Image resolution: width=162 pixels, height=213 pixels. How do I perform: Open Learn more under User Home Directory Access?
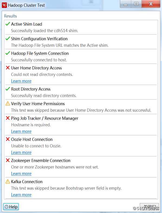pos(21,81)
